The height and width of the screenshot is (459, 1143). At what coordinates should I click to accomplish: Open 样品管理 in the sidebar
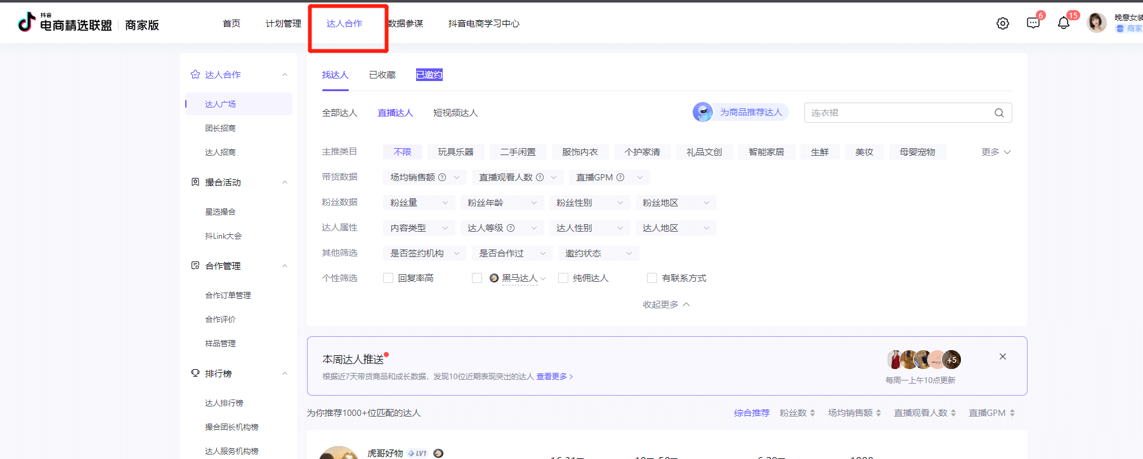click(x=220, y=343)
